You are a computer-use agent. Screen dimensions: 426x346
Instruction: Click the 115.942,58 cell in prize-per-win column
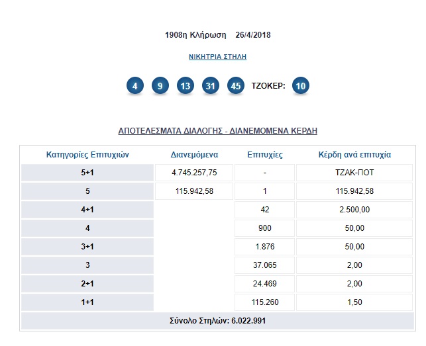tap(354, 191)
